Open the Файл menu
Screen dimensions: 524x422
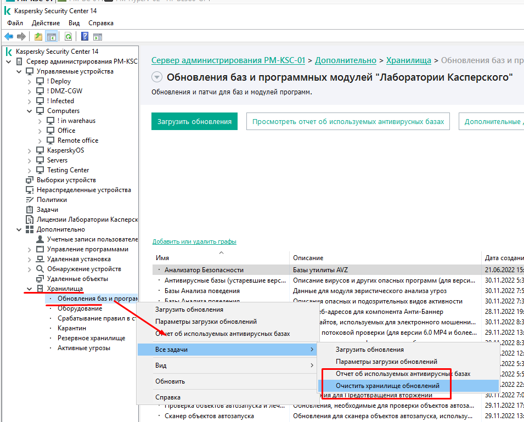coord(15,23)
